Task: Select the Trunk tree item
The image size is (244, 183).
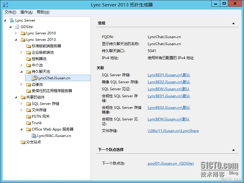Action: pyautogui.click(x=37, y=123)
